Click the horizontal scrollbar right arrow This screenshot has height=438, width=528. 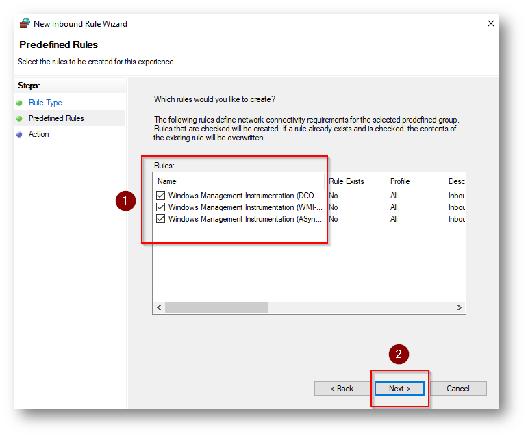pos(460,307)
